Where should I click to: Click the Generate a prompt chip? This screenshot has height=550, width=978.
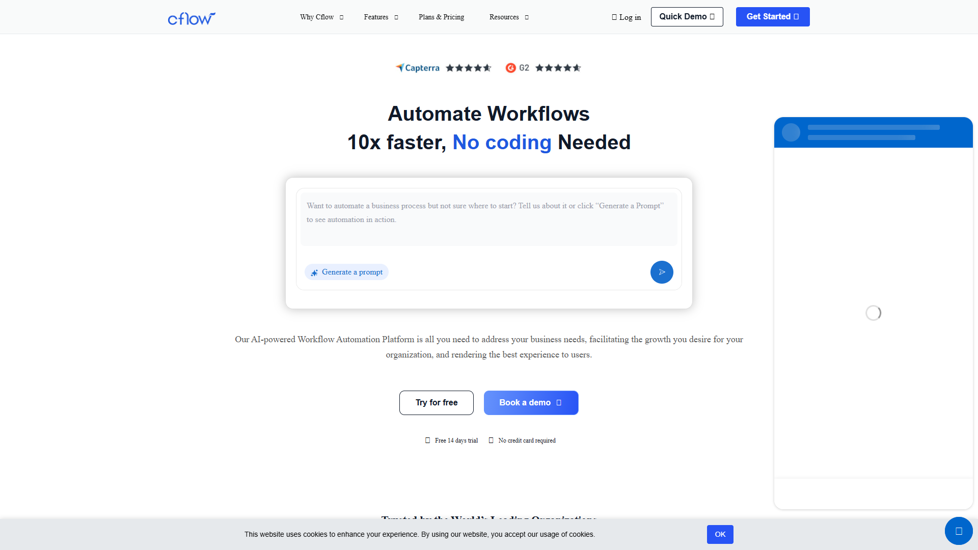[346, 272]
